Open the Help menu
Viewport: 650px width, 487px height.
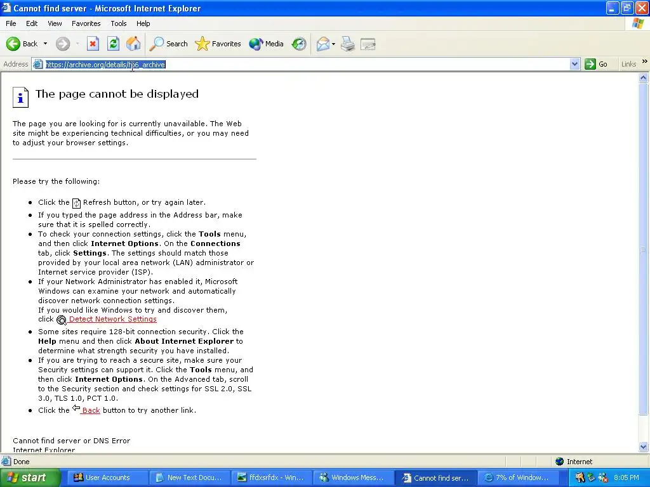click(x=143, y=23)
